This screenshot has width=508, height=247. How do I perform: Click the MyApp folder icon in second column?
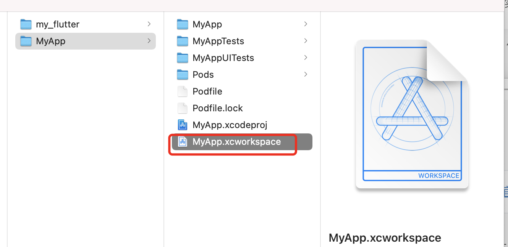[x=183, y=24]
